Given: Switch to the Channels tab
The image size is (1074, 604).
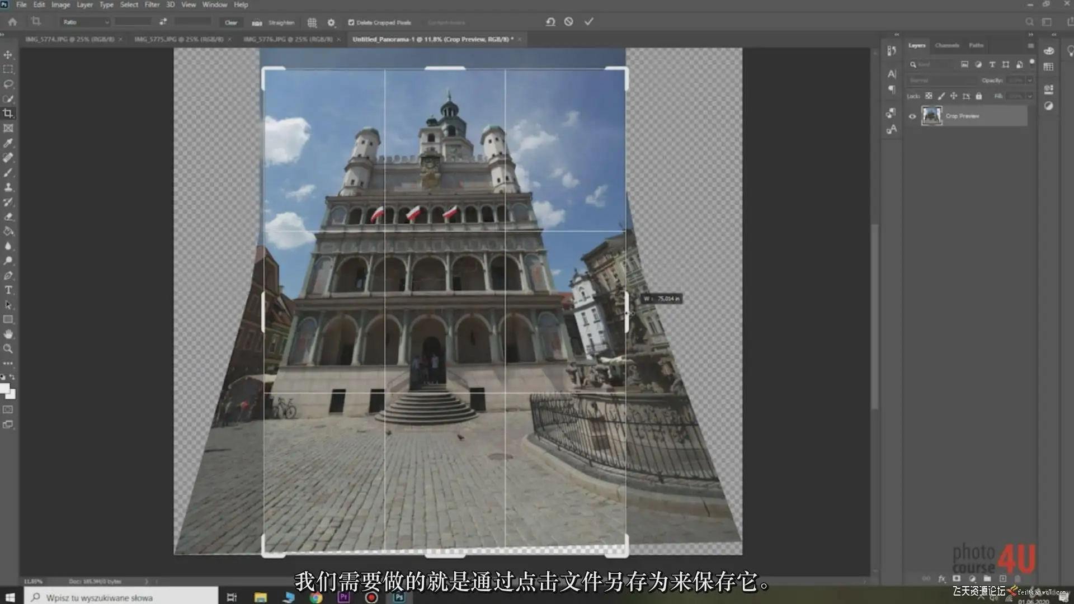Looking at the screenshot, I should point(946,45).
